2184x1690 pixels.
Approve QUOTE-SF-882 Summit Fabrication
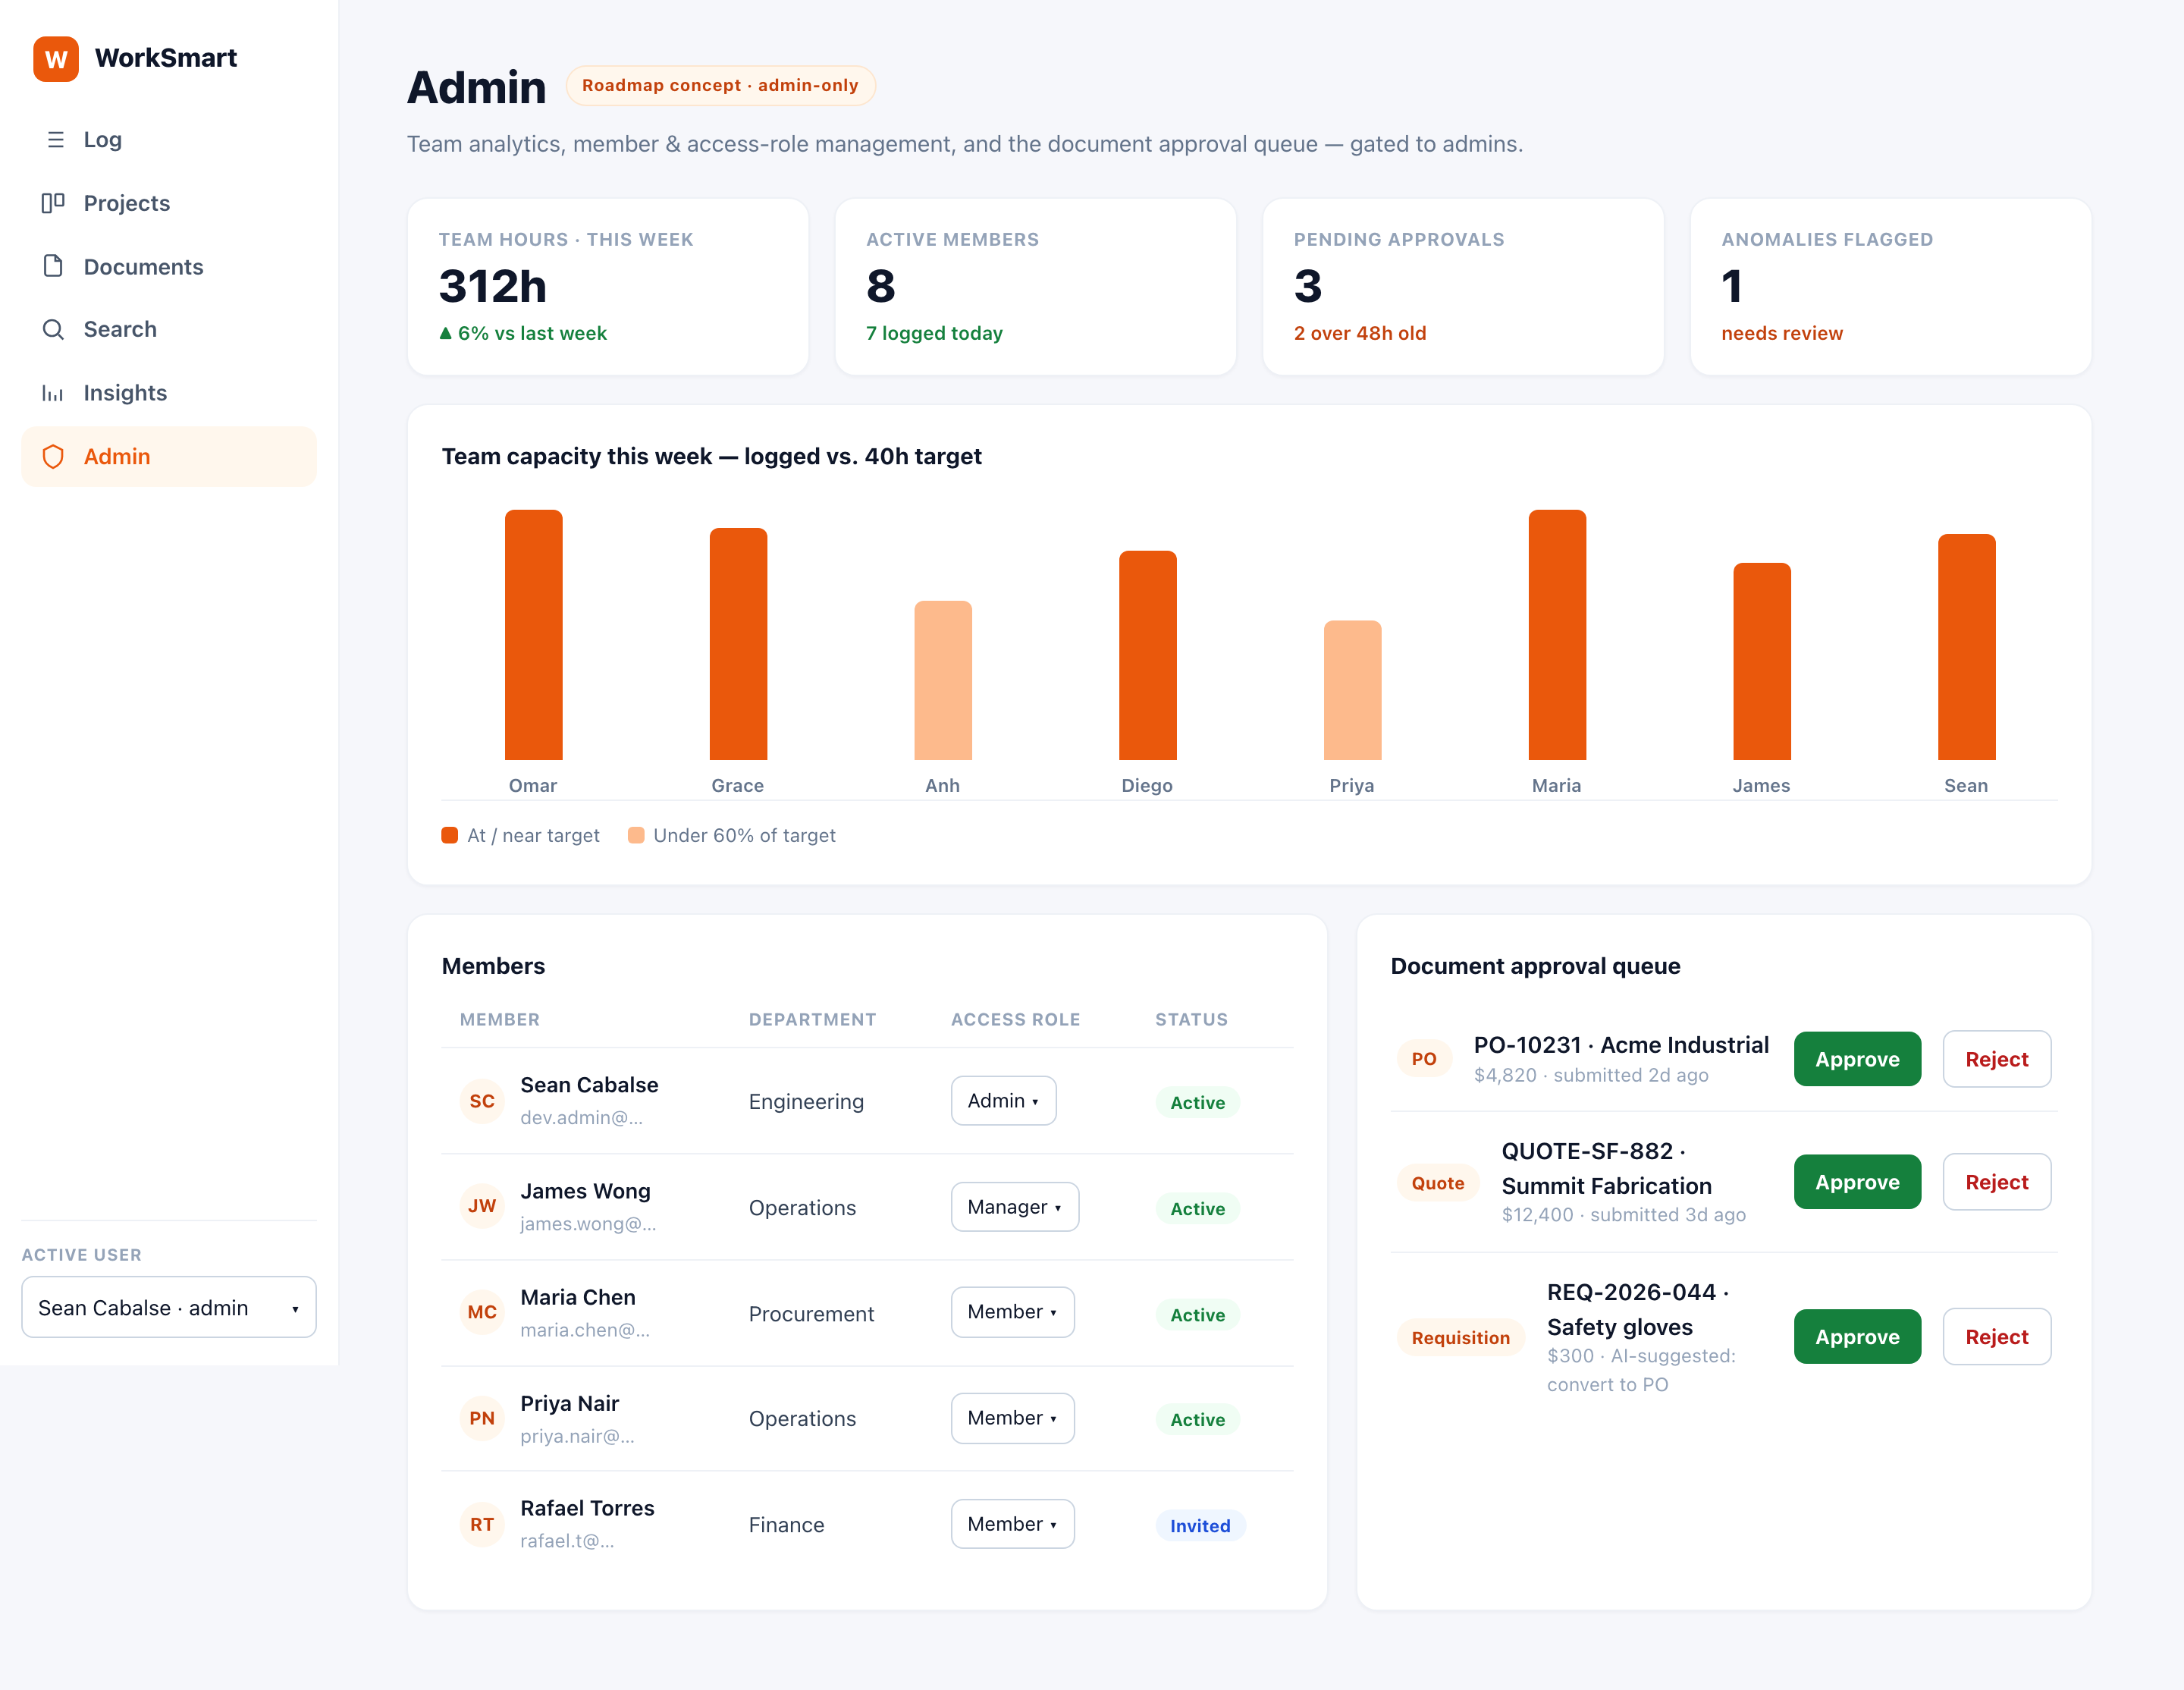pos(1857,1182)
